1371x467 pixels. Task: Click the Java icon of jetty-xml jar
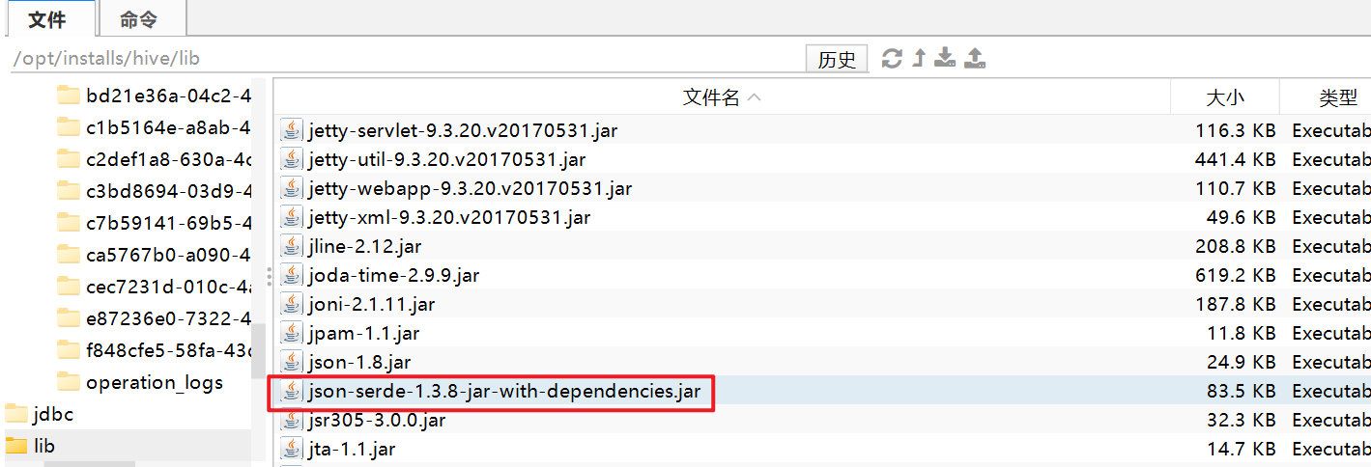[x=291, y=217]
